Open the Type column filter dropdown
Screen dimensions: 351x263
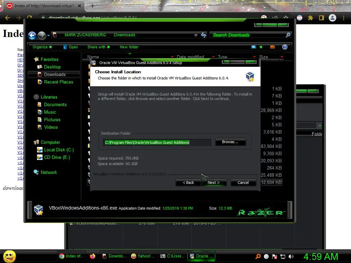pyautogui.click(x=254, y=57)
